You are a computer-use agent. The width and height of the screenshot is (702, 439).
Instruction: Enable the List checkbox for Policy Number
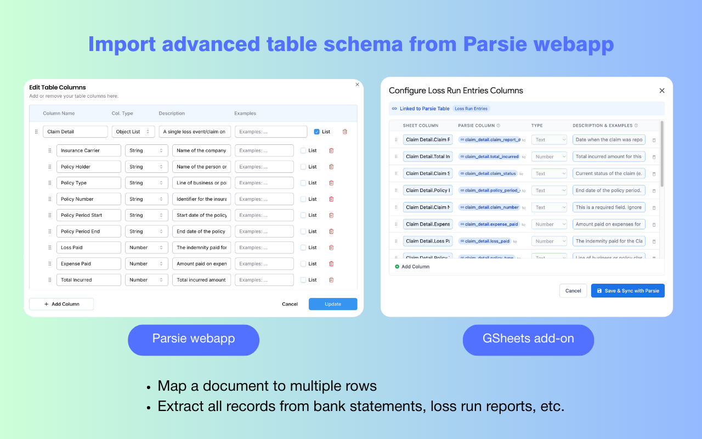click(x=303, y=199)
